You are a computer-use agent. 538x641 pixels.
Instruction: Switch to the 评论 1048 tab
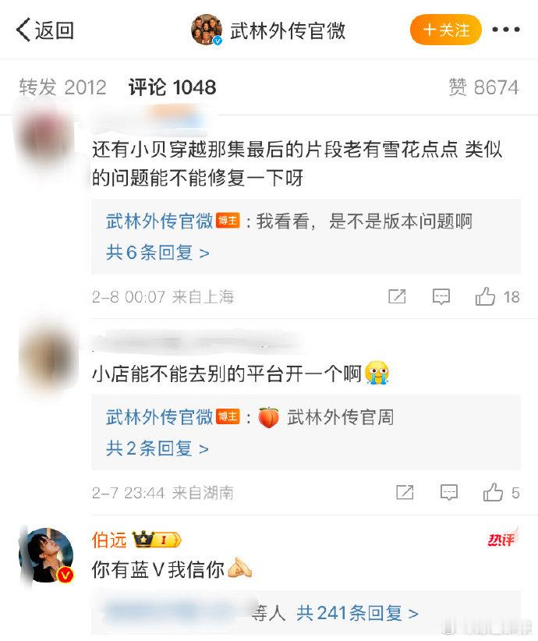pos(172,87)
